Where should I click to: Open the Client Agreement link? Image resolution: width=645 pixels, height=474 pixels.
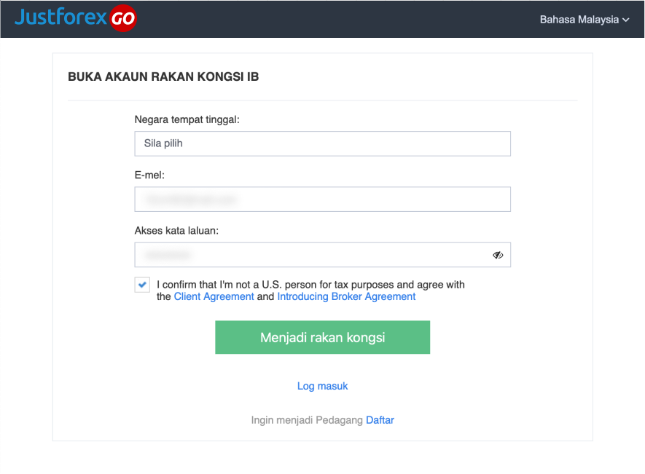tap(214, 296)
